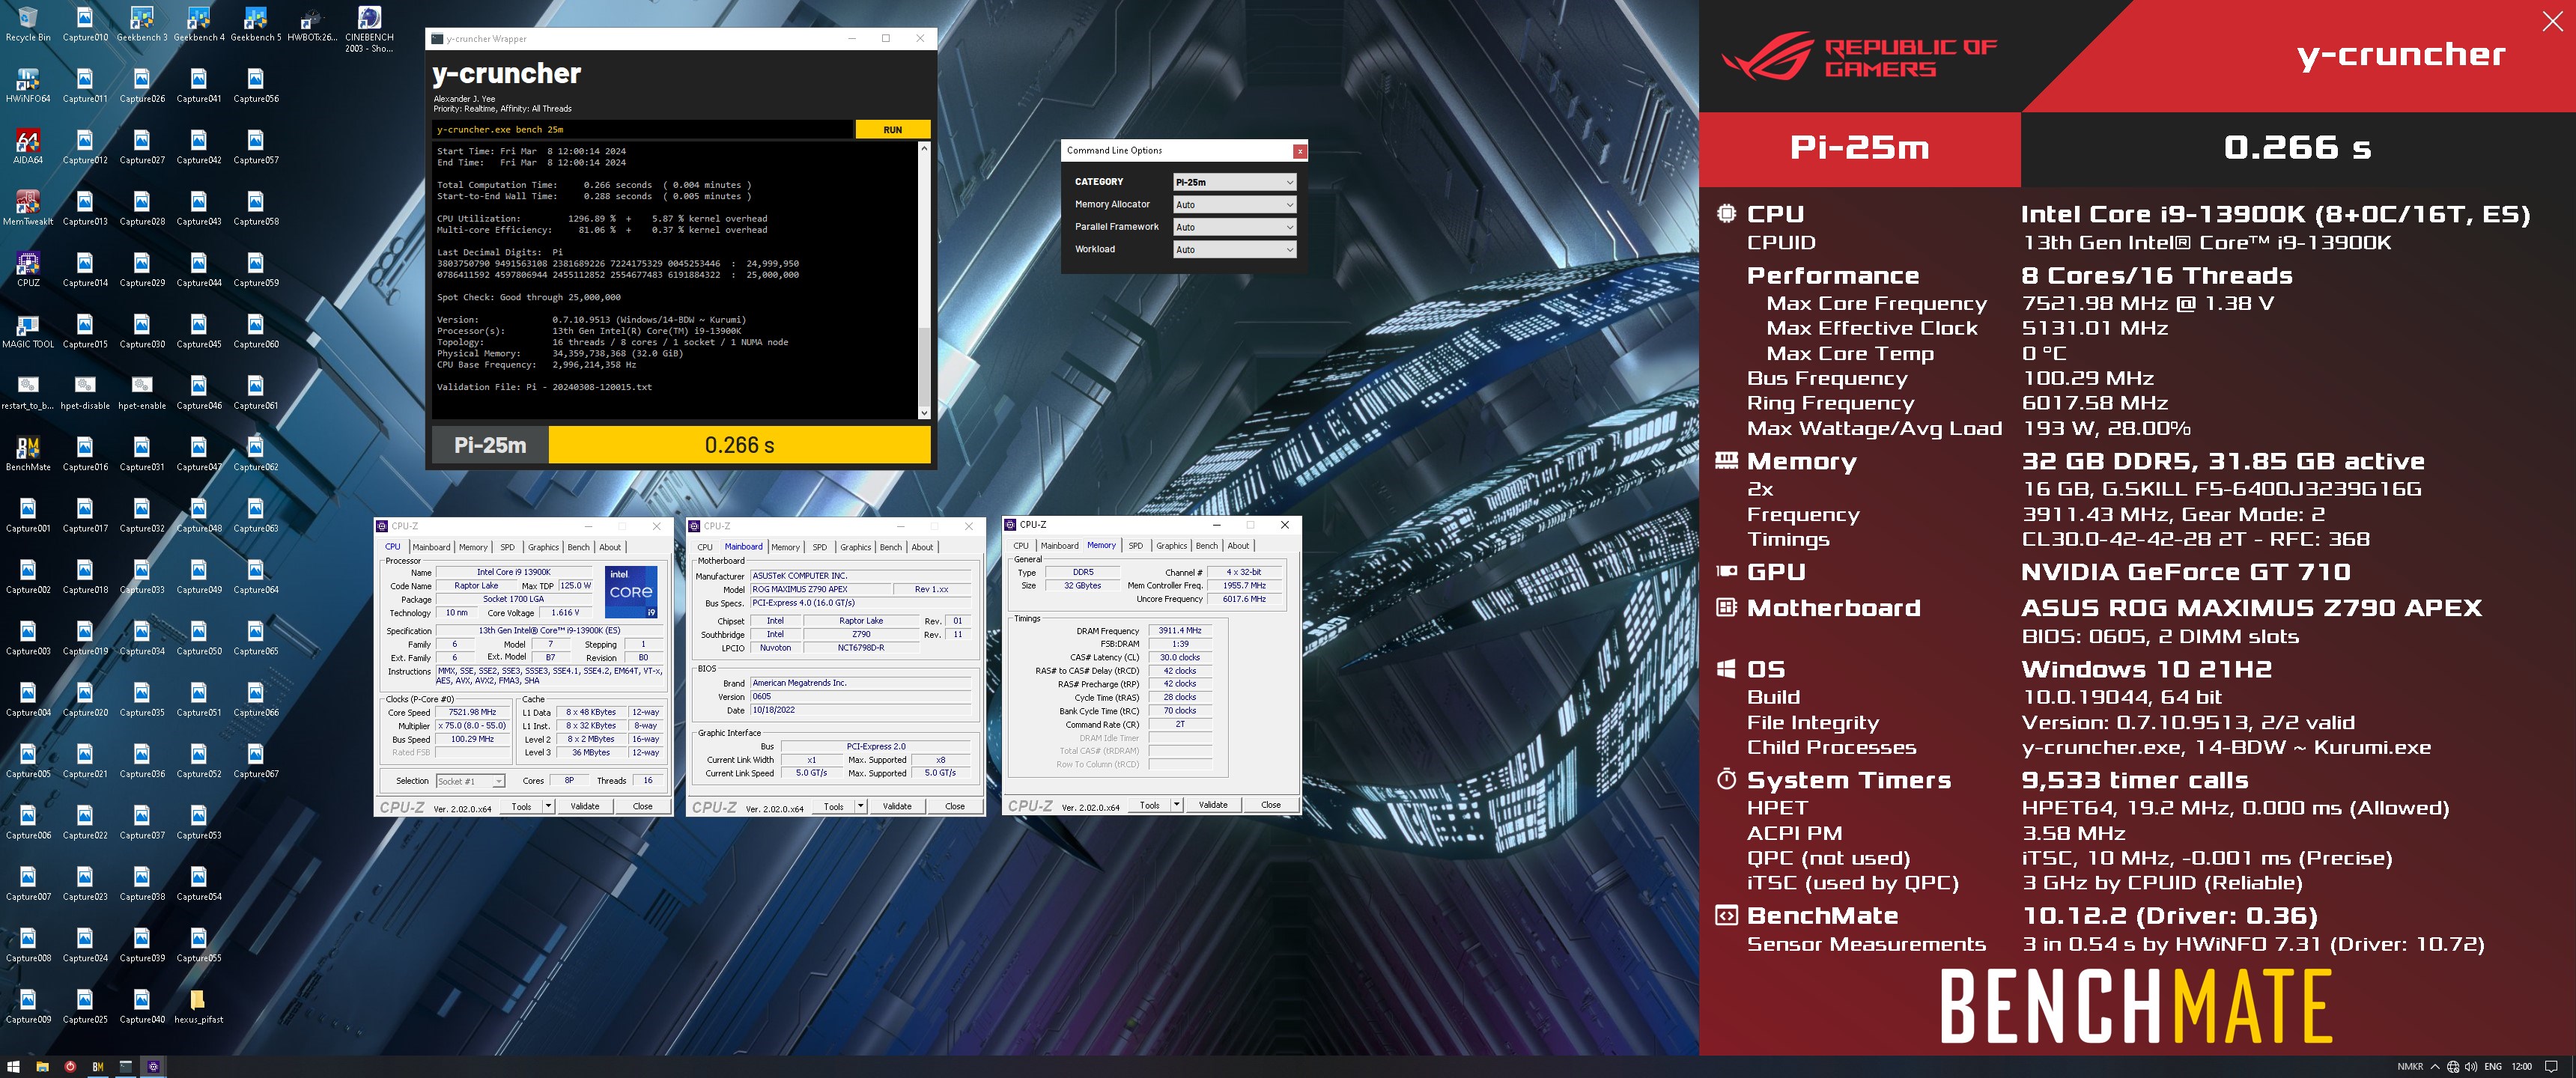2576x1078 pixels.
Task: Open volume control in system tray
Action: tap(2471, 1066)
